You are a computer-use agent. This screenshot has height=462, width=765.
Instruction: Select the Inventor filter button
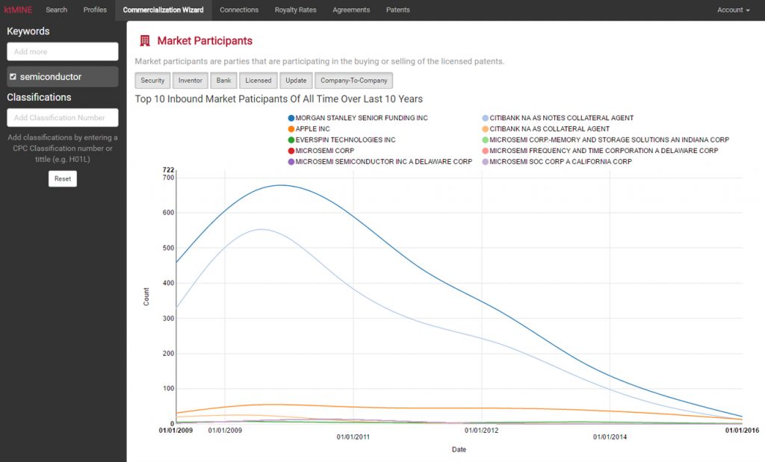190,81
